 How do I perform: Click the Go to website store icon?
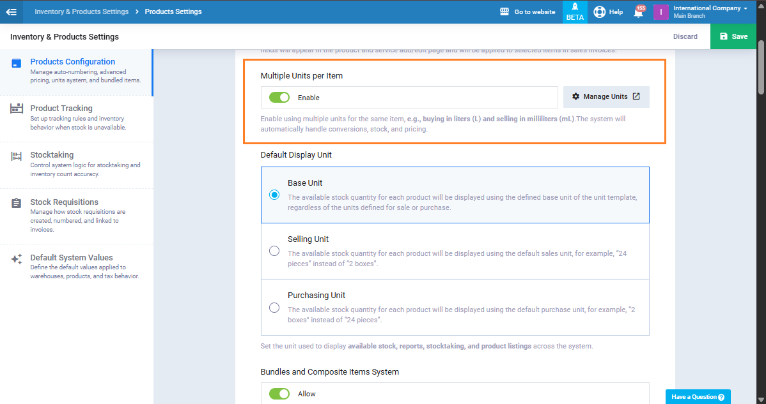[x=504, y=11]
